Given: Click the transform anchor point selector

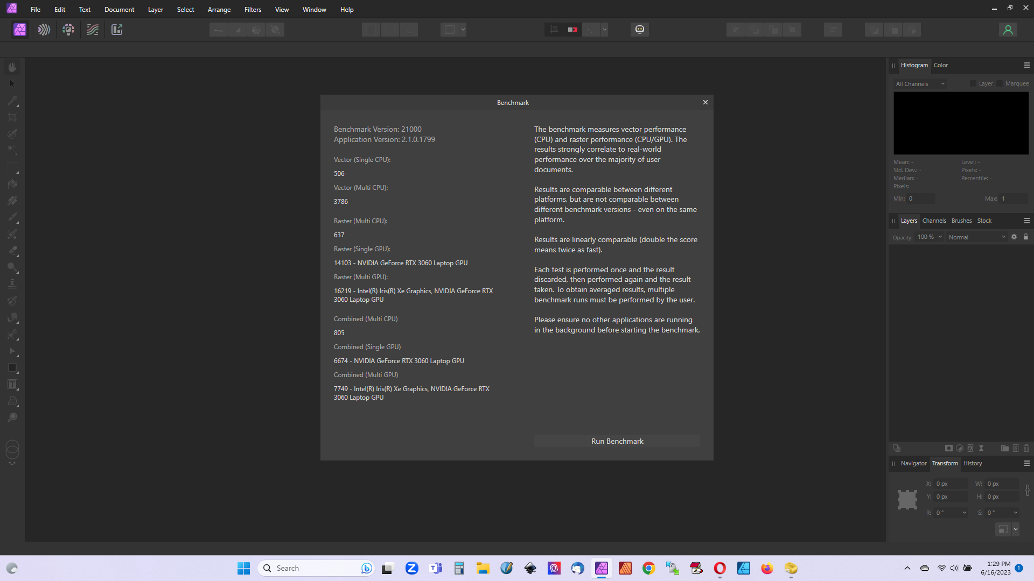Looking at the screenshot, I should click(x=907, y=500).
